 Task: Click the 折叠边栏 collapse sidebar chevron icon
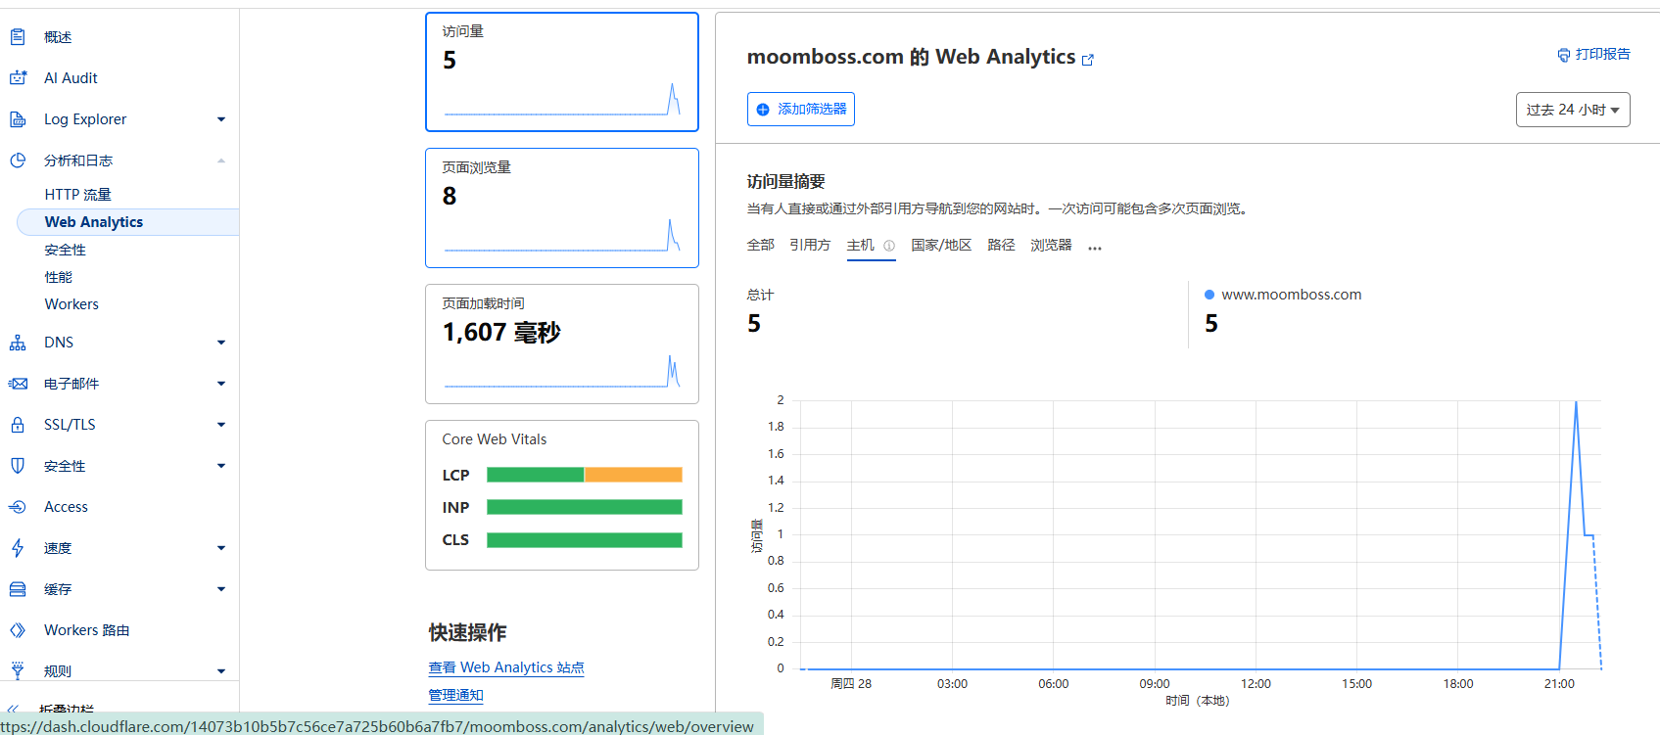click(x=14, y=709)
